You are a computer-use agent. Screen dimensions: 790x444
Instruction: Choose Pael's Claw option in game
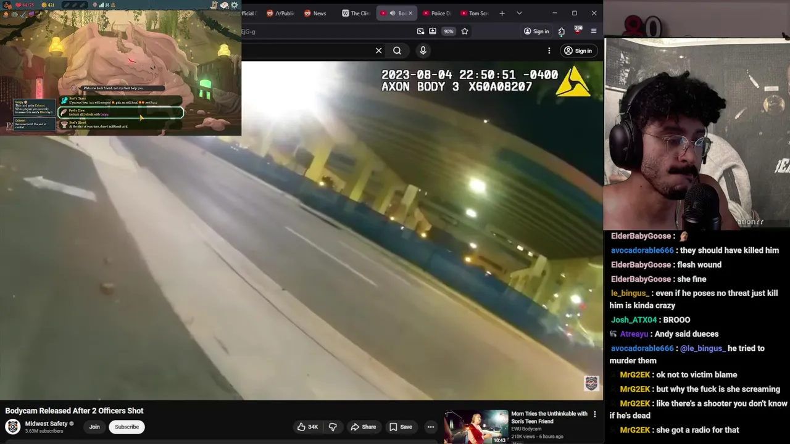coord(121,113)
